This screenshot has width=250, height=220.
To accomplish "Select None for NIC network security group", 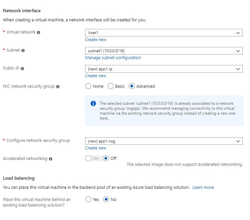I will [x=88, y=86].
